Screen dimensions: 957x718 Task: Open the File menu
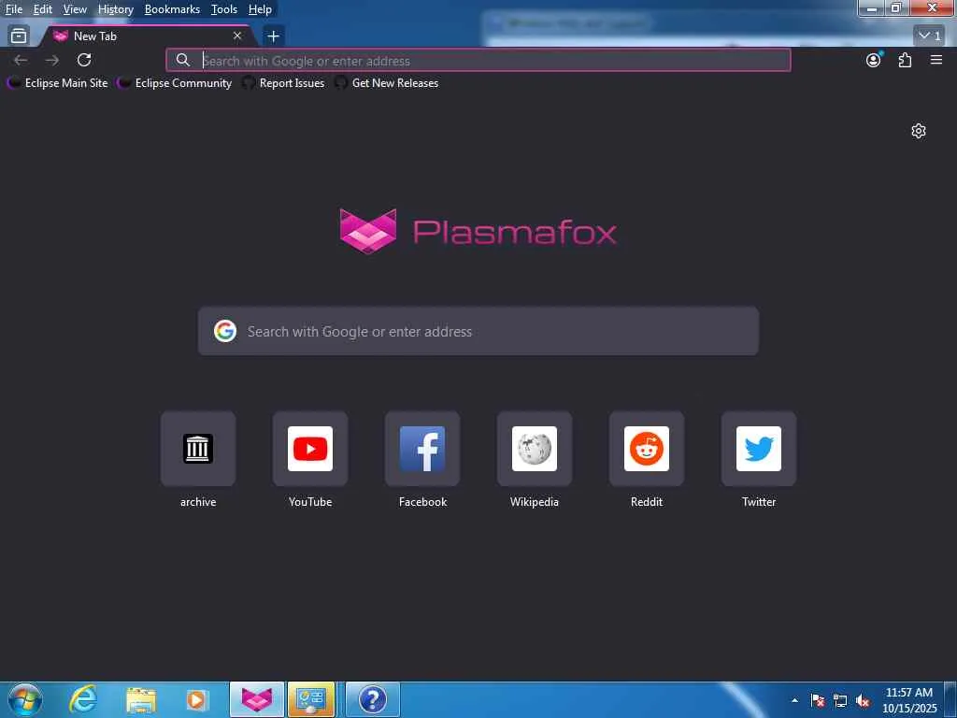pyautogui.click(x=13, y=9)
